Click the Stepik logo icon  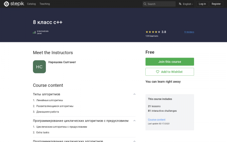[6, 4]
